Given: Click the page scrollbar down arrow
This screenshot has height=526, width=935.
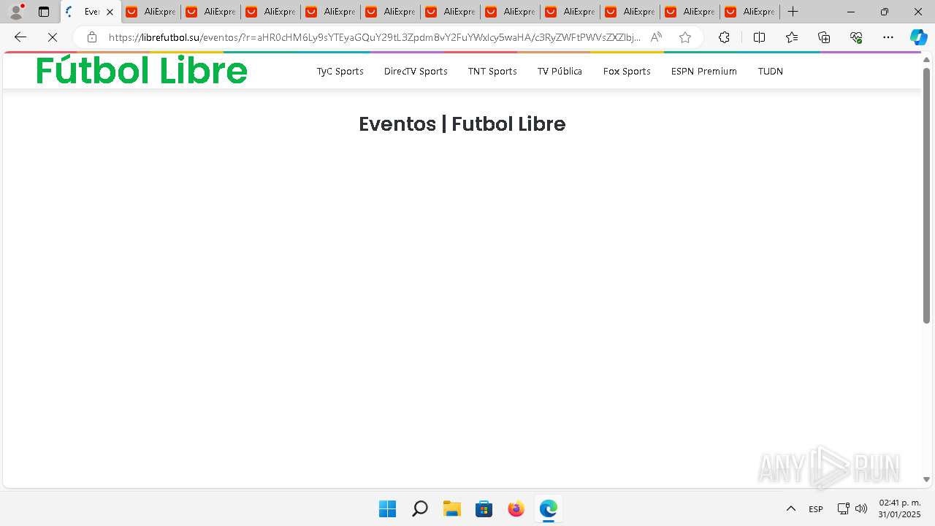Looking at the screenshot, I should point(926,479).
